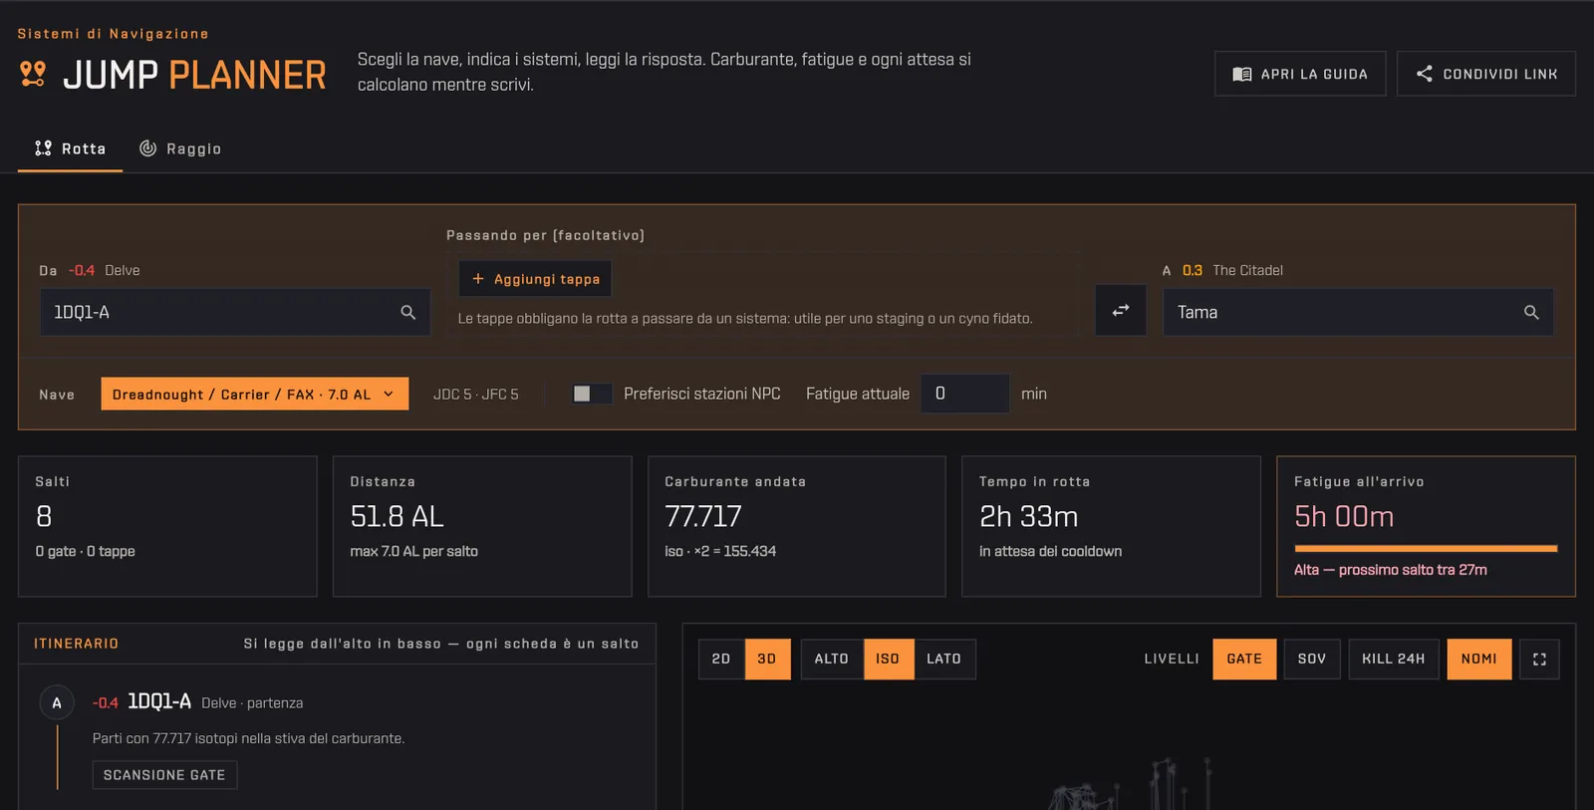Click the fatigue level bar under 5h 00m
Image resolution: width=1594 pixels, height=810 pixels.
1426,548
